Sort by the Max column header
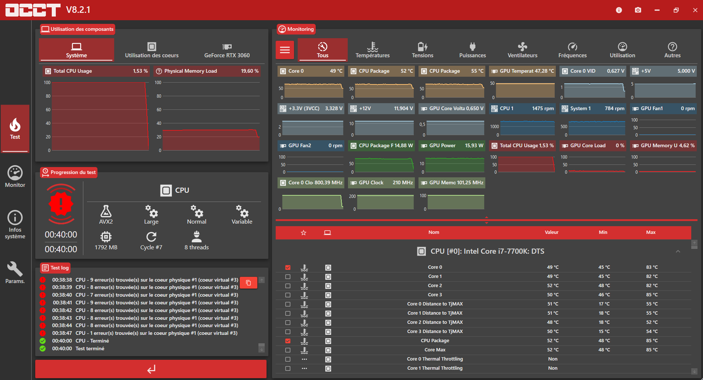 point(651,232)
